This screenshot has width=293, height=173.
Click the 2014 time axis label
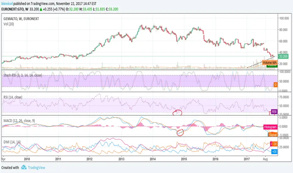coord(153,159)
